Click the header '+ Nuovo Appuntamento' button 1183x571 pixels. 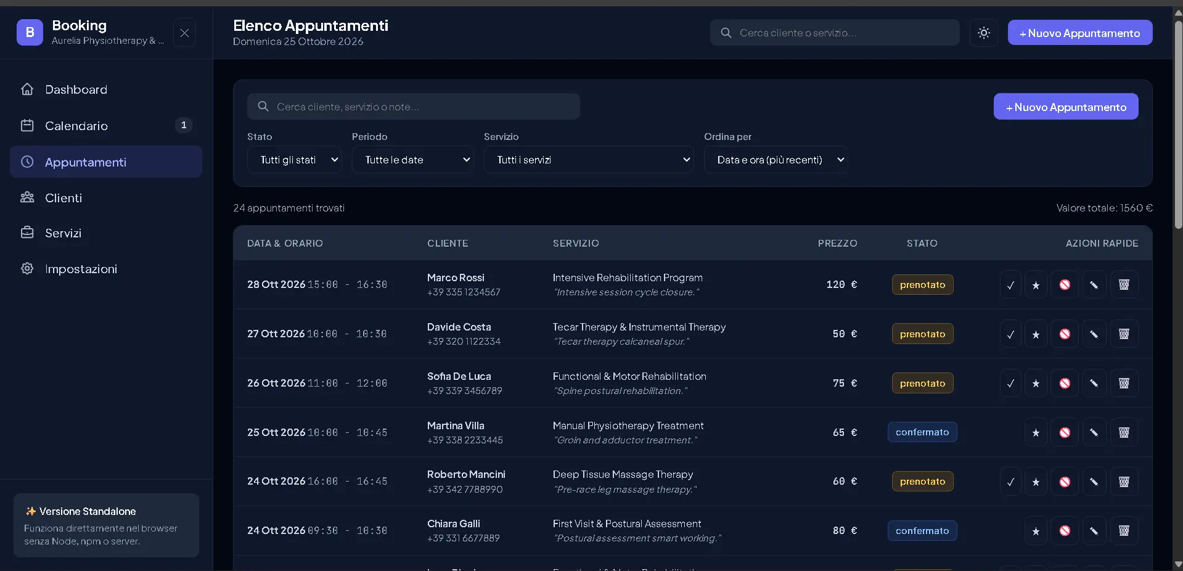(1080, 33)
